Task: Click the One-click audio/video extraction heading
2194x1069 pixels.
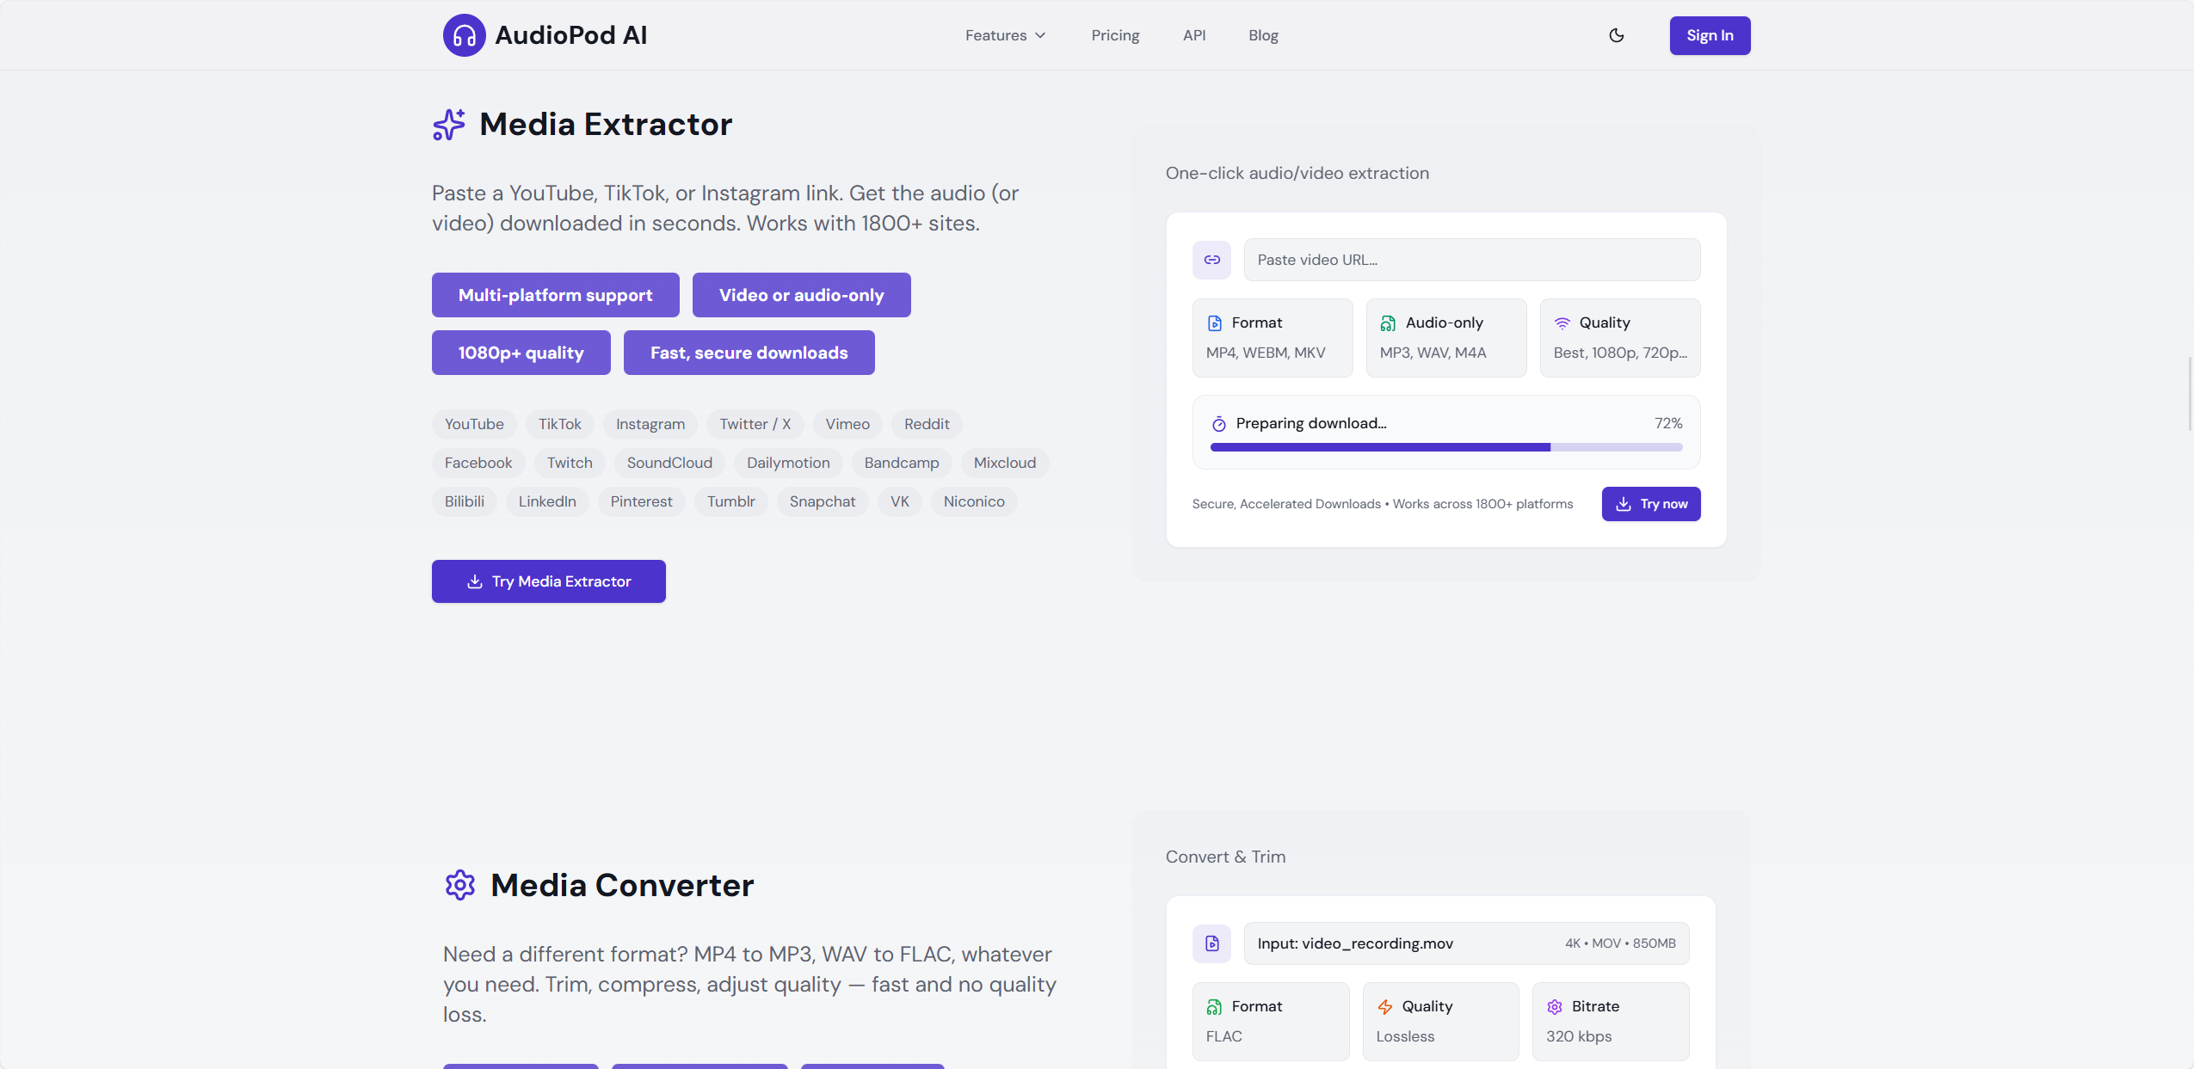Action: click(1297, 173)
